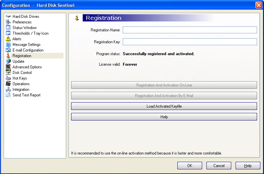Switch to the Alerts section

click(17, 39)
